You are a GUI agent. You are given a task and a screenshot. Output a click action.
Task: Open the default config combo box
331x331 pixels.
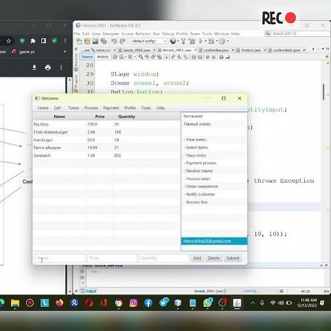pyautogui.click(x=149, y=41)
